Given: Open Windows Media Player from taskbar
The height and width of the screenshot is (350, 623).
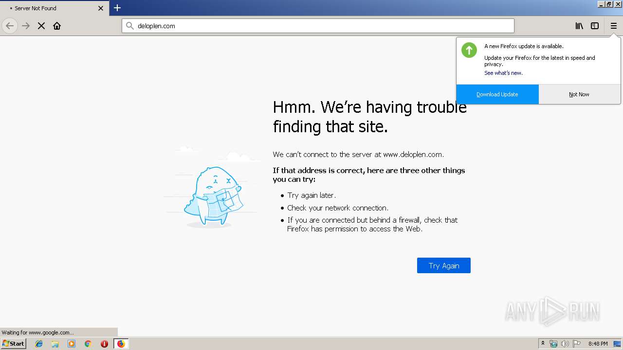Looking at the screenshot, I should pyautogui.click(x=72, y=344).
